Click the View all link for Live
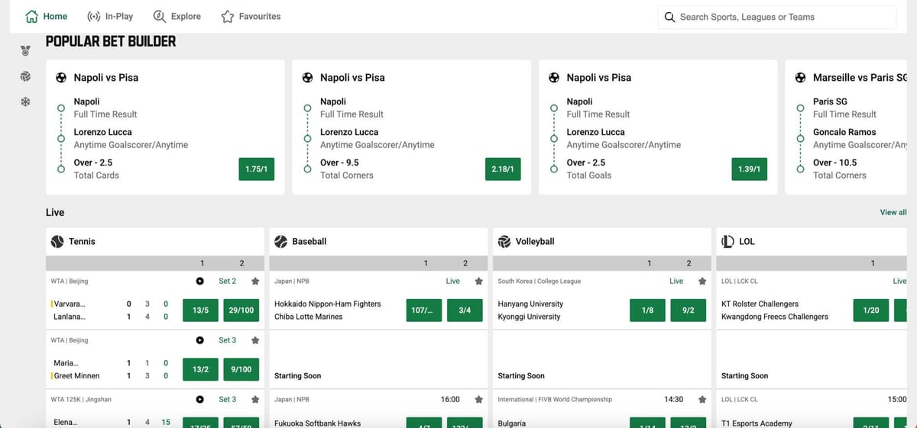The width and height of the screenshot is (917, 428). click(893, 212)
